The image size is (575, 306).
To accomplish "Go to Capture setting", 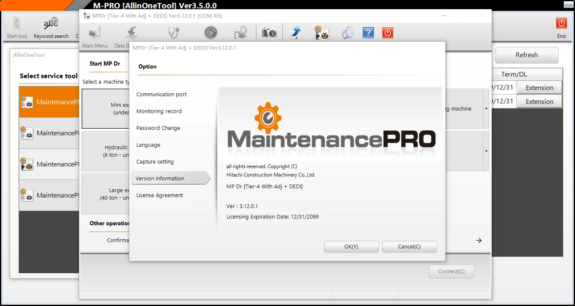I will 155,162.
